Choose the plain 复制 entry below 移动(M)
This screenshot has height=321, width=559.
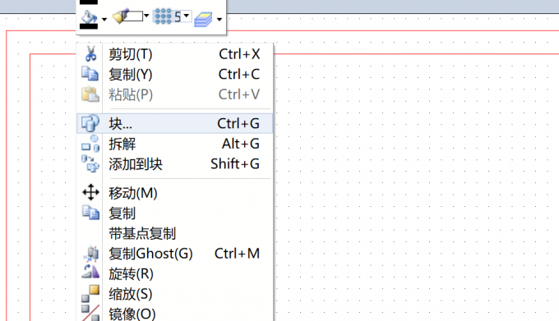(175, 213)
